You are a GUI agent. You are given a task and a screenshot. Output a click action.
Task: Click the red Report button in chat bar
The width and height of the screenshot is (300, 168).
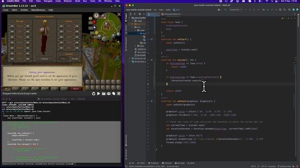[76, 89]
